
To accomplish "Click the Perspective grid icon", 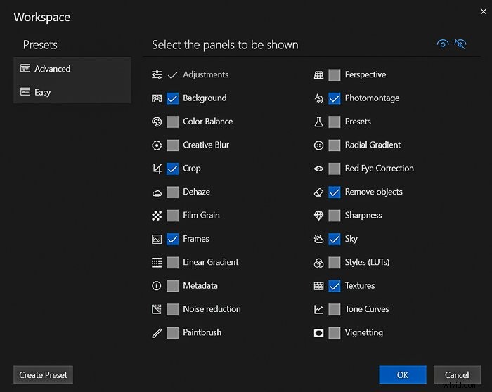I will pos(318,74).
